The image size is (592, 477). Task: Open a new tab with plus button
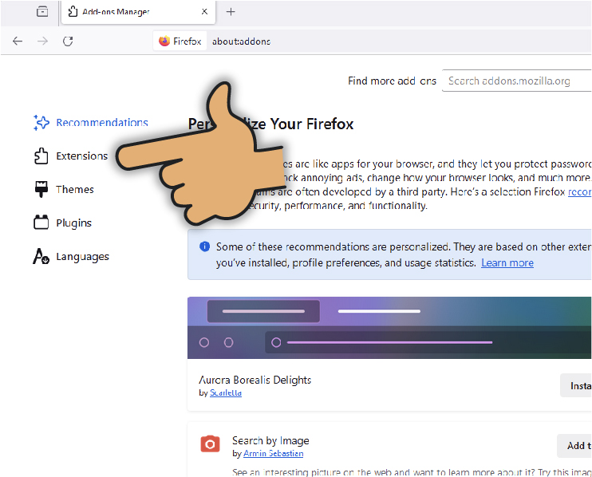pyautogui.click(x=231, y=12)
